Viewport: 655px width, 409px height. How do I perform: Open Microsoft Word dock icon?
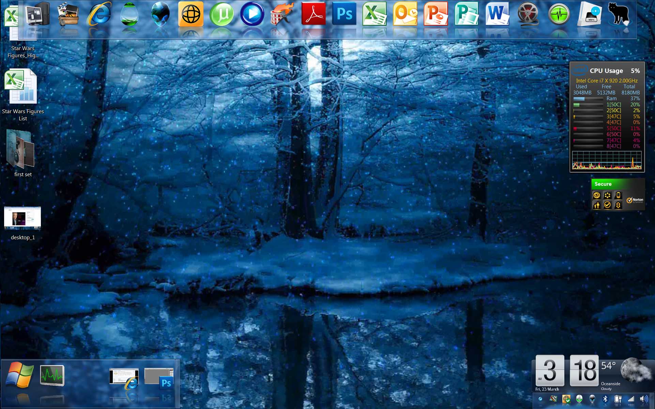coord(497,14)
